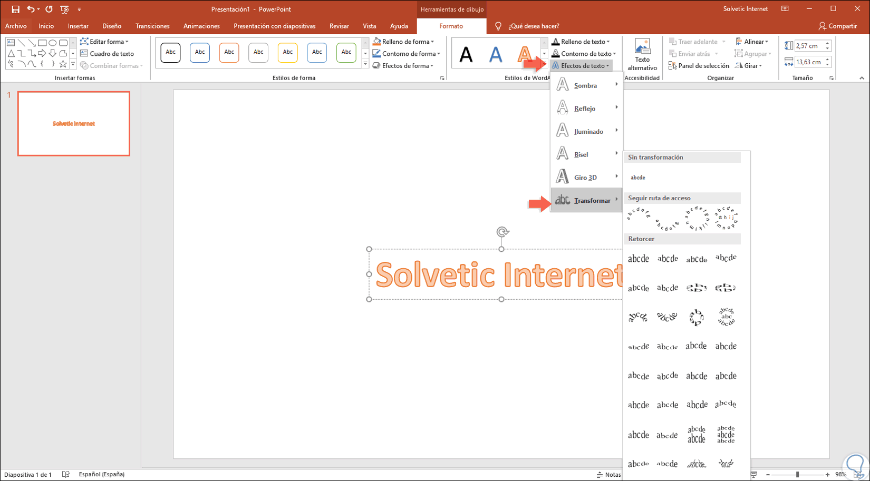Open the Archivo tab

tap(16, 26)
